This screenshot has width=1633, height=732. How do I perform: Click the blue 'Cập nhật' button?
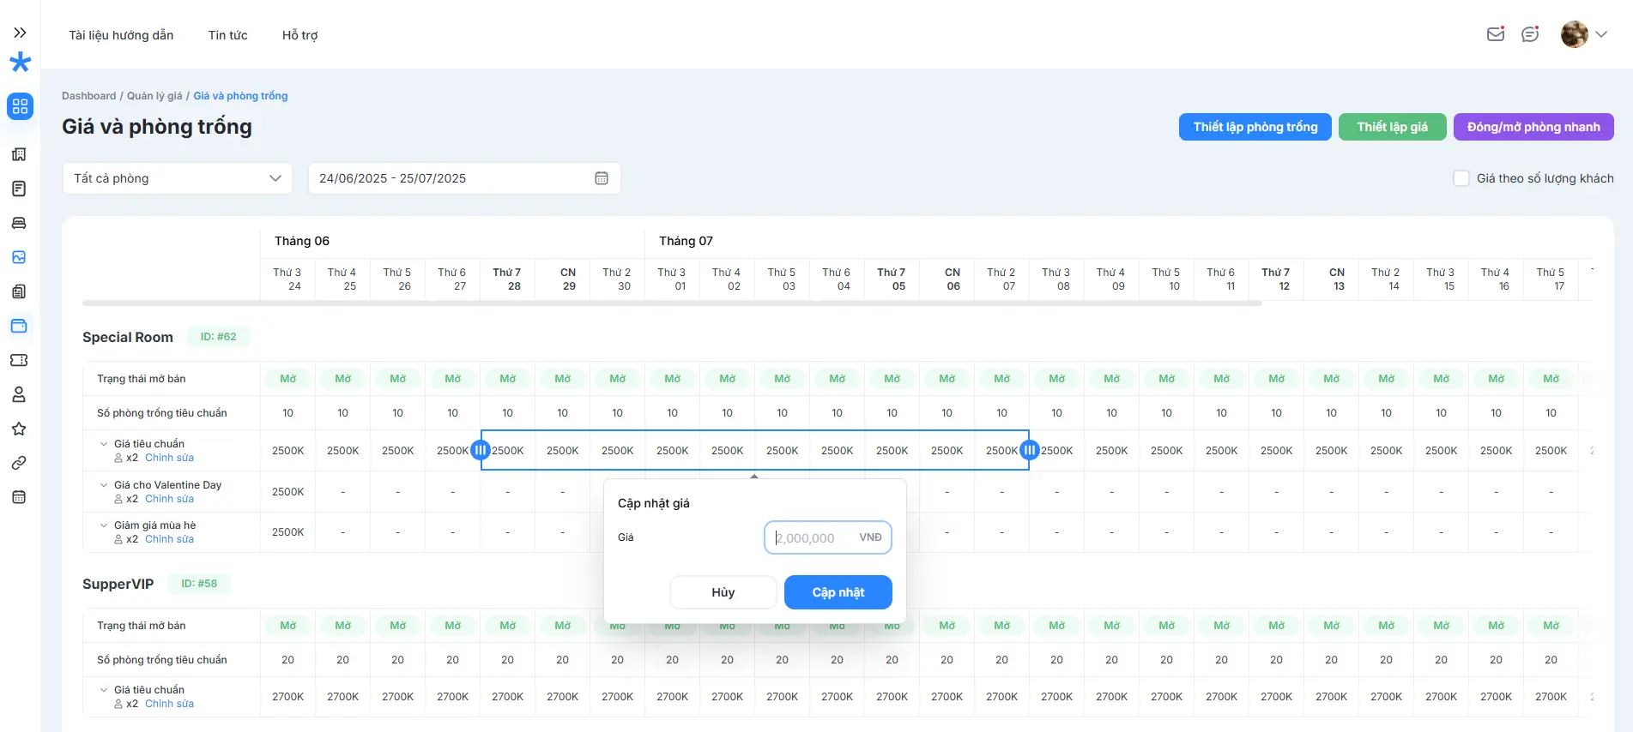click(838, 592)
